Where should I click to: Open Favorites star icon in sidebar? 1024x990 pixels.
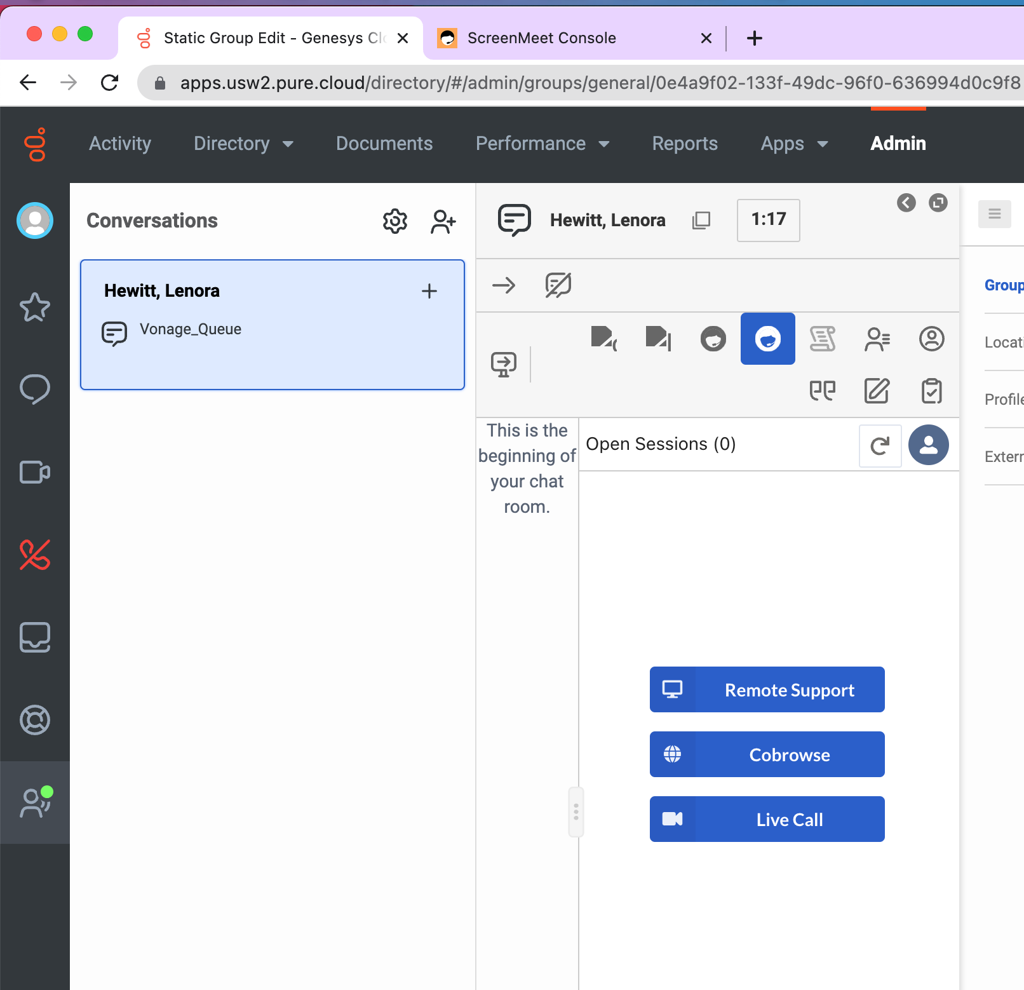coord(35,307)
